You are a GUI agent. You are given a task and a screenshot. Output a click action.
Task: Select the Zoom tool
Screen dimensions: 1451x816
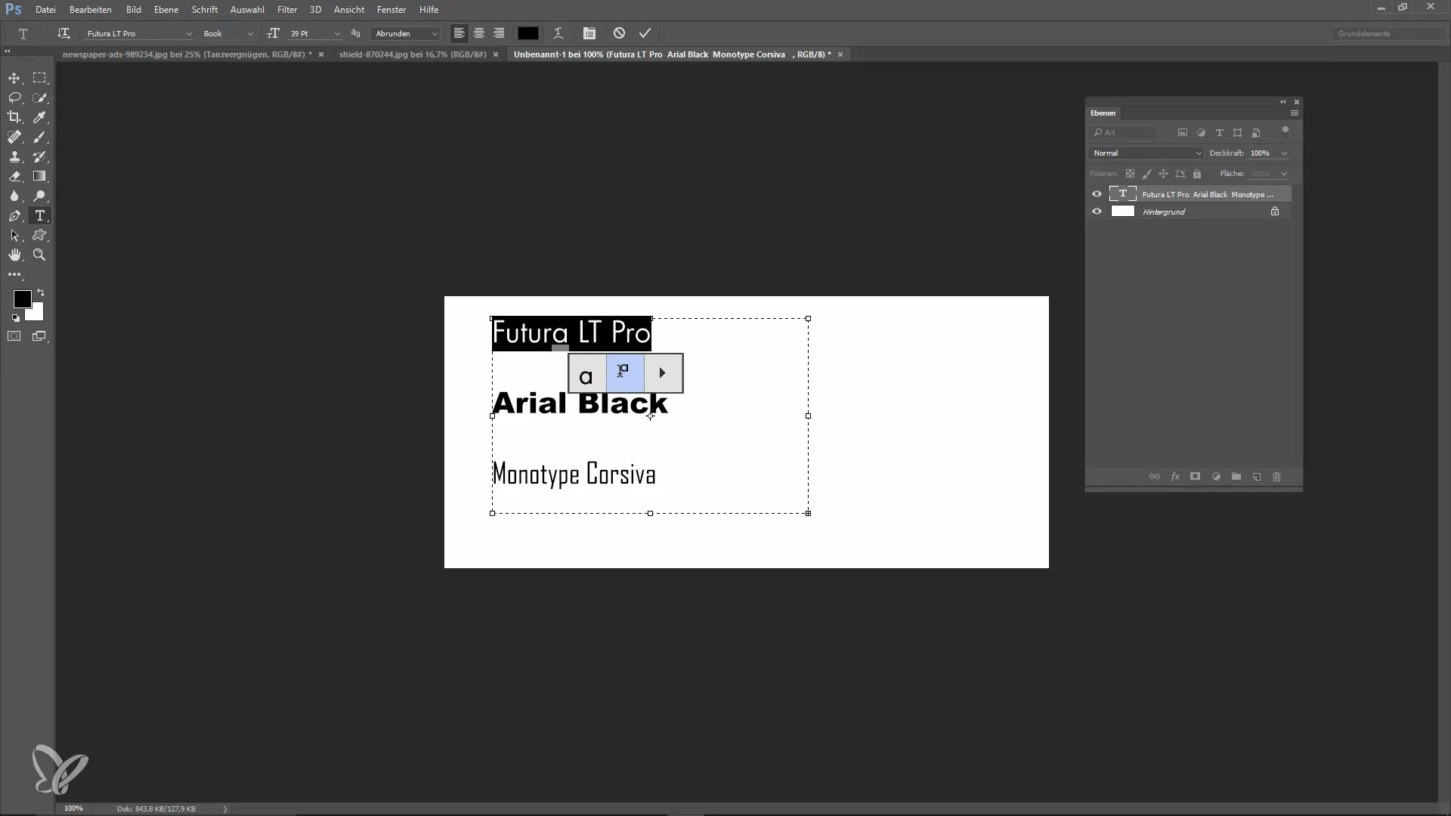pyautogui.click(x=39, y=255)
